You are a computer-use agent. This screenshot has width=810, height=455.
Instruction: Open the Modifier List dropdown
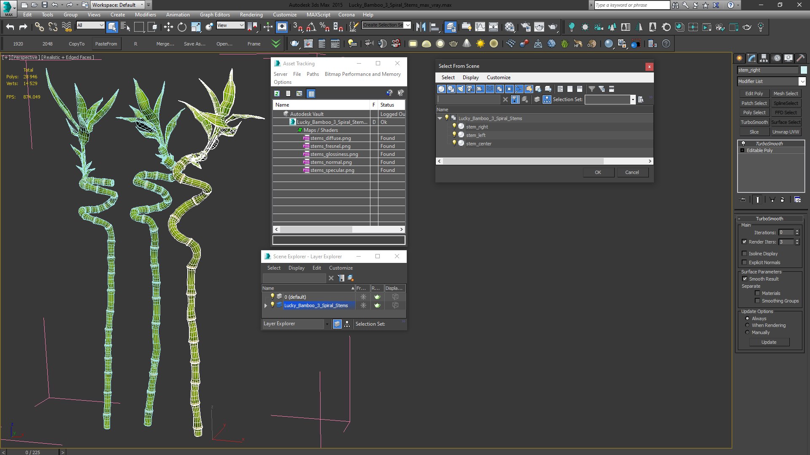[x=802, y=81]
